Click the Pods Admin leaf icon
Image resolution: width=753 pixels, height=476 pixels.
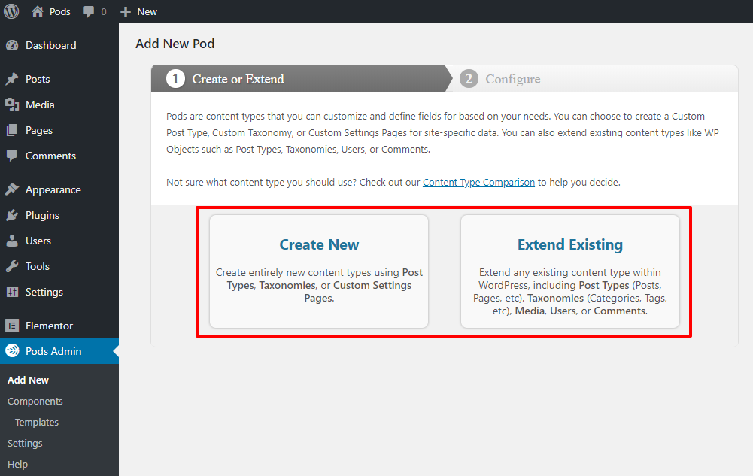coord(12,351)
